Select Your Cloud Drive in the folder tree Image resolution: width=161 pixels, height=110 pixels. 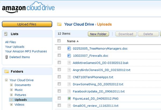point(21,80)
